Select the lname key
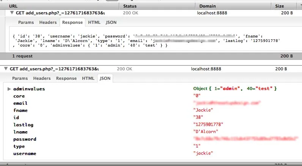 (20, 132)
